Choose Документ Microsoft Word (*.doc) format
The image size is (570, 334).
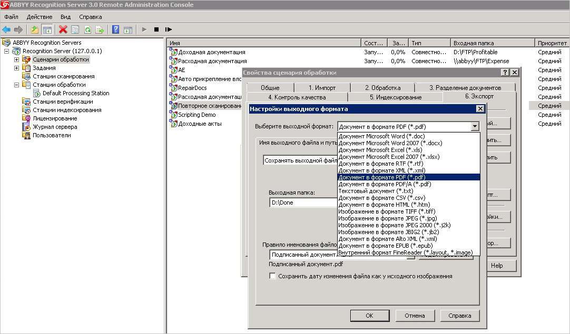[x=409, y=136]
